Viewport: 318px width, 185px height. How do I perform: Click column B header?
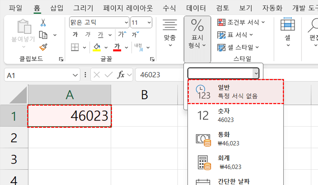point(144,95)
